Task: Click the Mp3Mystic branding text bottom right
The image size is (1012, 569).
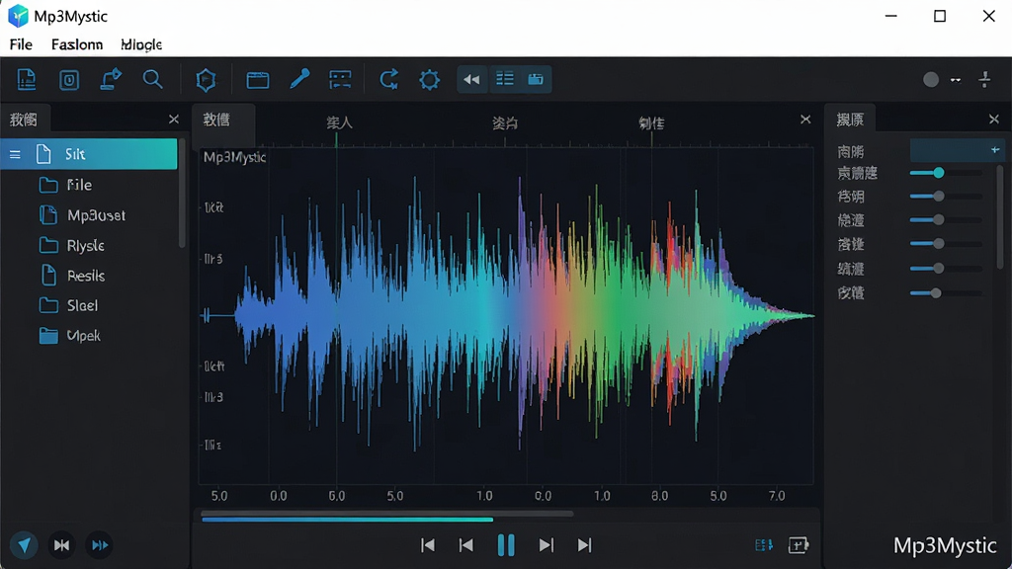Action: pos(944,545)
